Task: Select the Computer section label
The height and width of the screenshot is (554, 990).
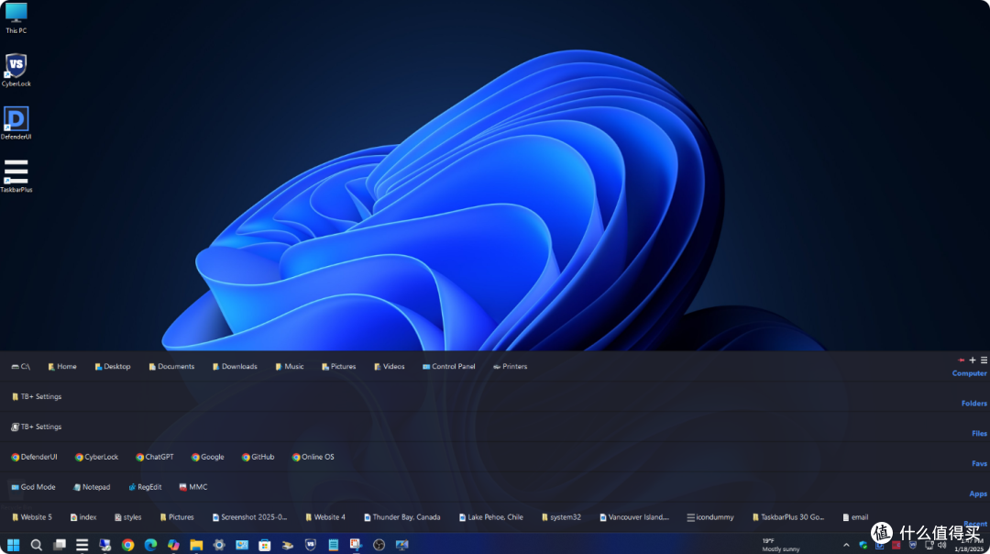Action: [x=969, y=373]
